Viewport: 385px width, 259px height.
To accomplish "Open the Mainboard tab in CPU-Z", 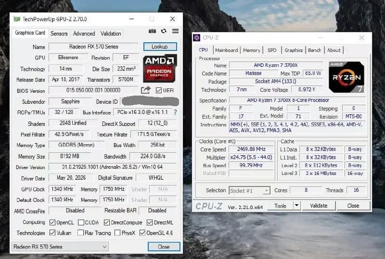I will click(x=226, y=50).
